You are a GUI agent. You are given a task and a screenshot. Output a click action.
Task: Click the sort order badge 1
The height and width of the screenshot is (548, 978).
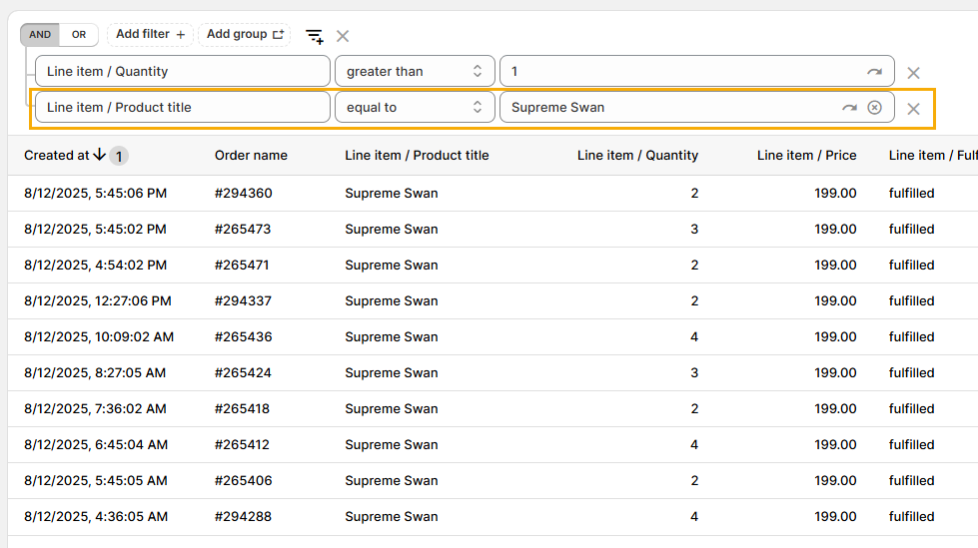[119, 156]
